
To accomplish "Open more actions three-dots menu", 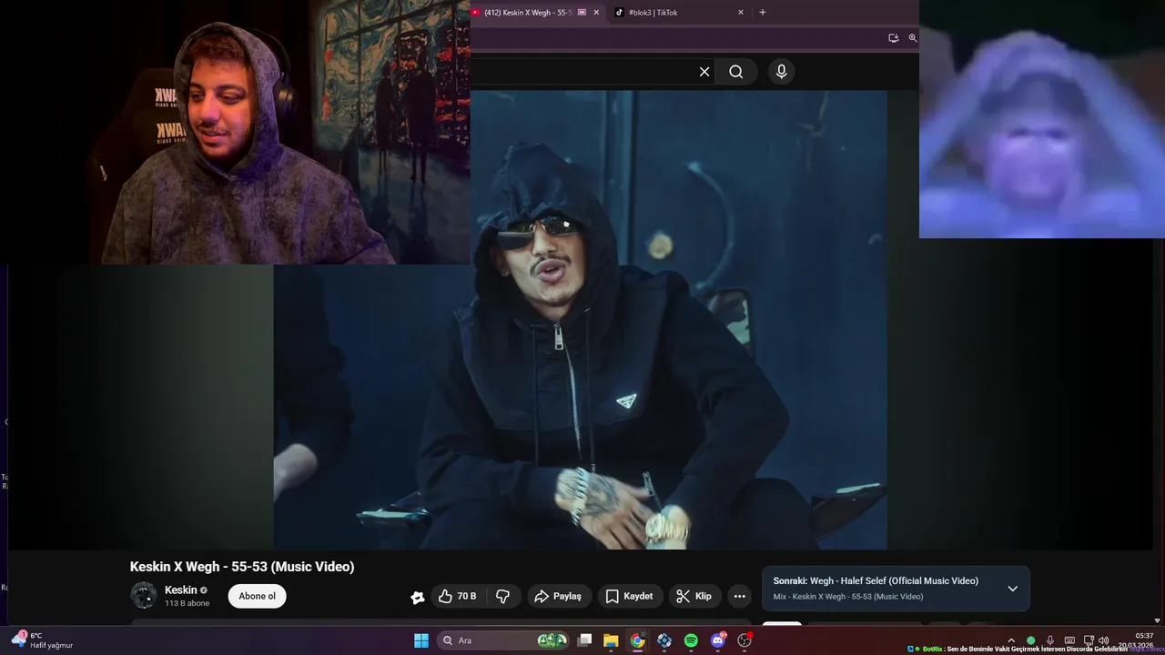I will click(x=740, y=597).
